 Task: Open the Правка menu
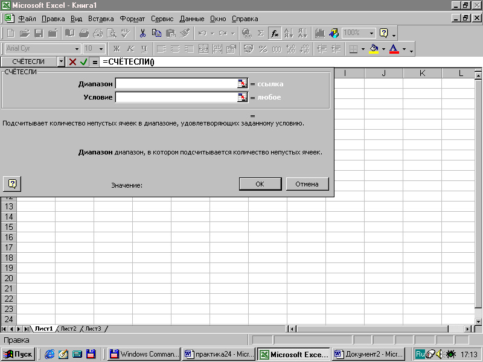point(53,19)
